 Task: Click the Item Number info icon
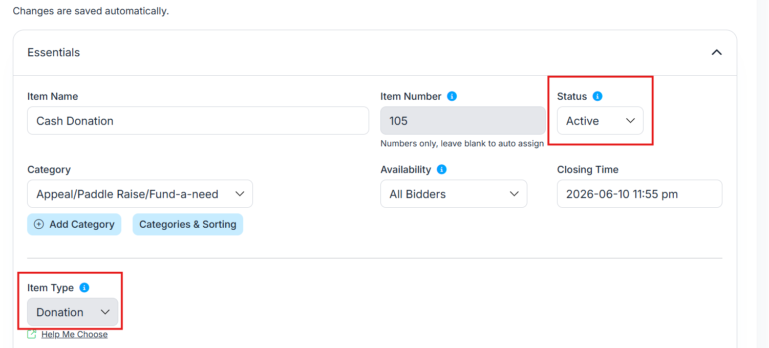click(x=452, y=96)
